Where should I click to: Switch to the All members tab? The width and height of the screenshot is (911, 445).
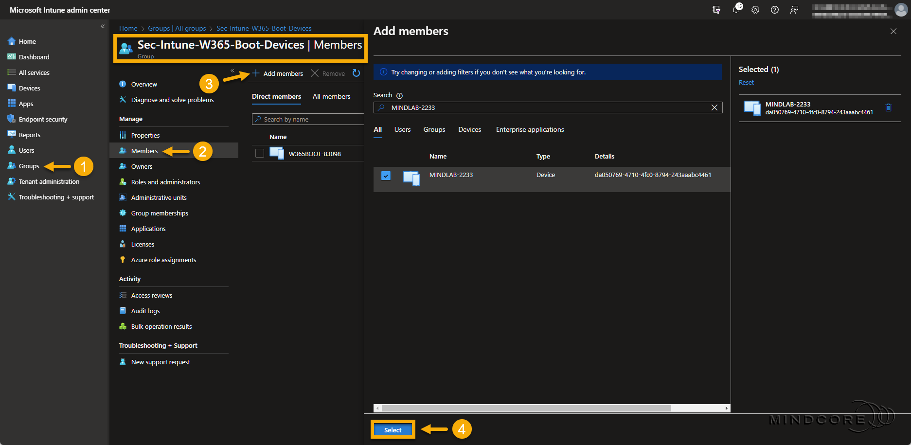tap(331, 97)
